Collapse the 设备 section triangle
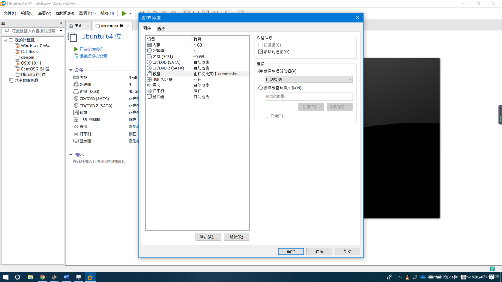 (x=71, y=70)
